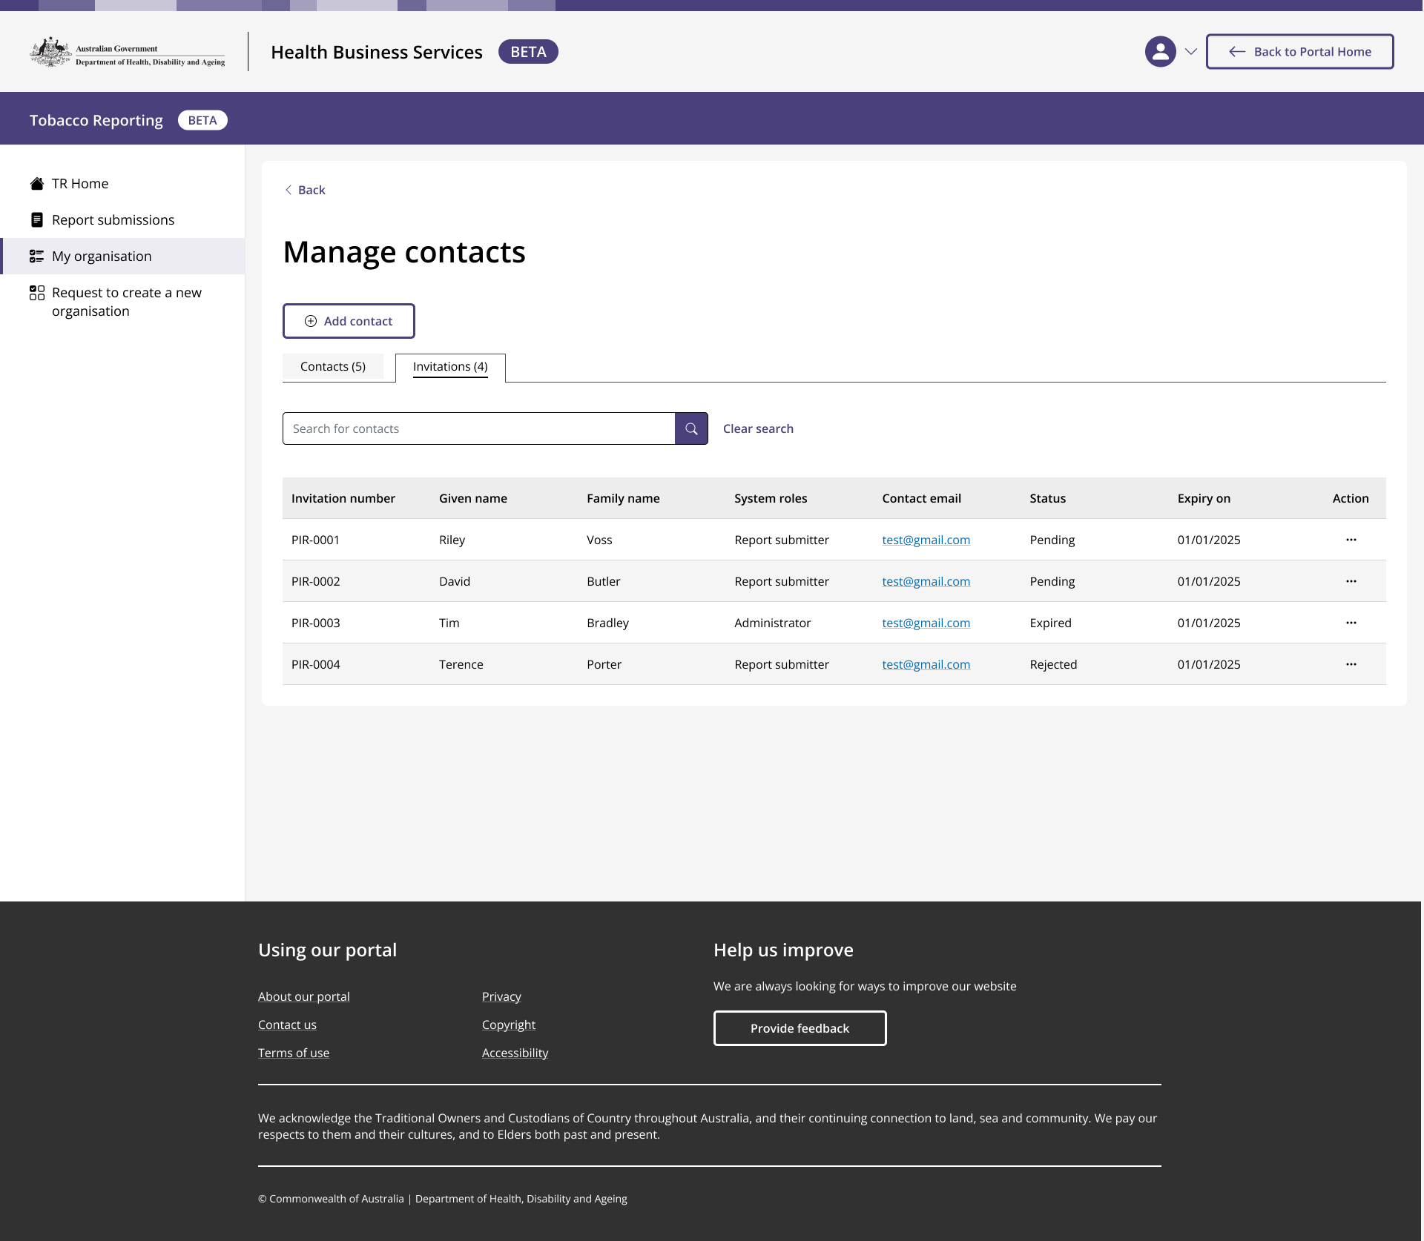Open the Copyright footer link
1424x1241 pixels.
click(x=509, y=1025)
